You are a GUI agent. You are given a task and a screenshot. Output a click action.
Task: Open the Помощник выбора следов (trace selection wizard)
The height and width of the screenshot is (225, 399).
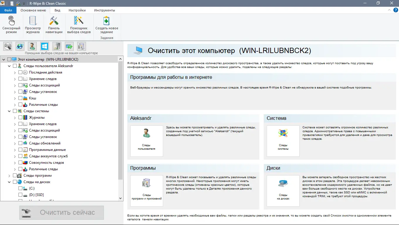[79, 25]
